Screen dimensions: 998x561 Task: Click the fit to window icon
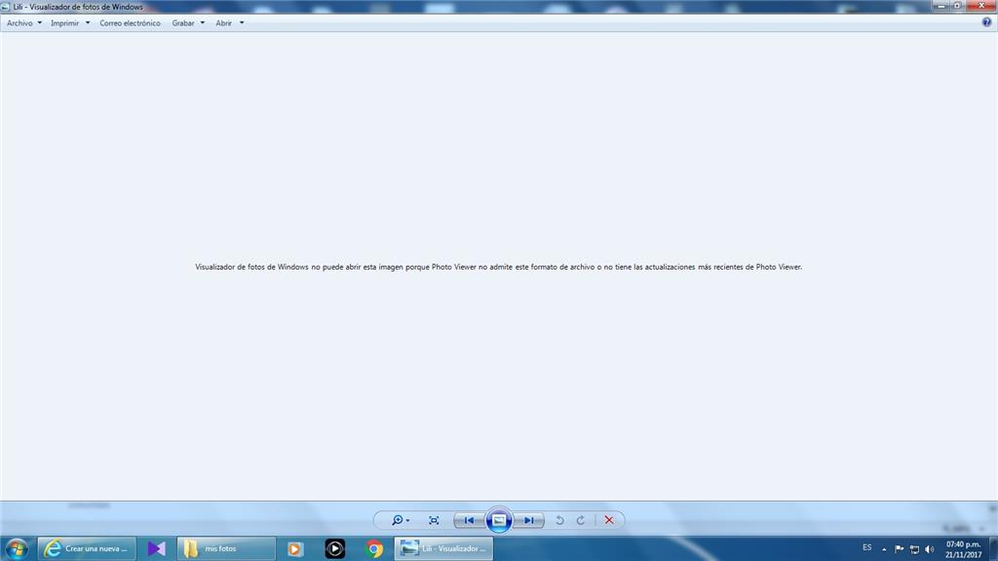[434, 520]
